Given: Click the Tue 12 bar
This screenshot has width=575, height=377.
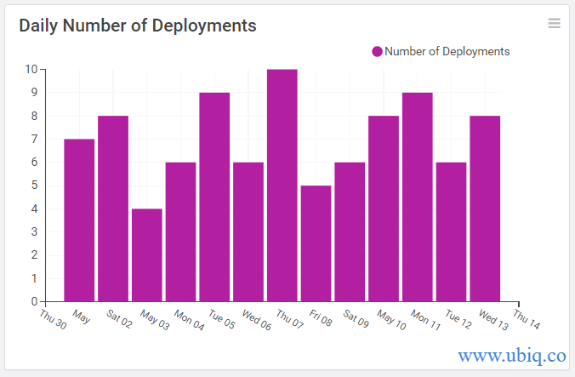Looking at the screenshot, I should [452, 232].
